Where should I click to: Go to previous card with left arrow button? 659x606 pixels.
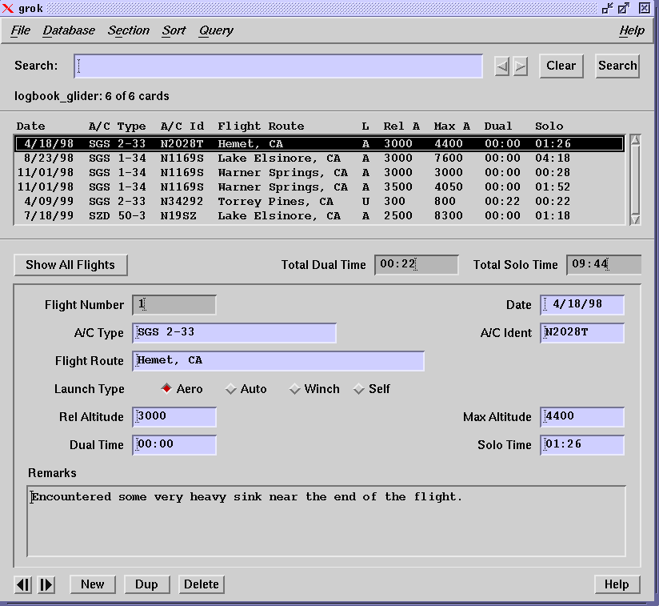click(x=23, y=584)
